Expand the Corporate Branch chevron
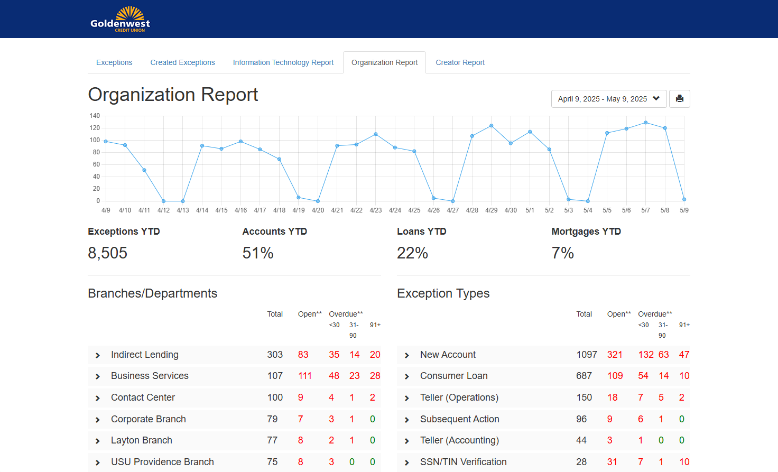Screen dimensions: 778x472 (98, 420)
